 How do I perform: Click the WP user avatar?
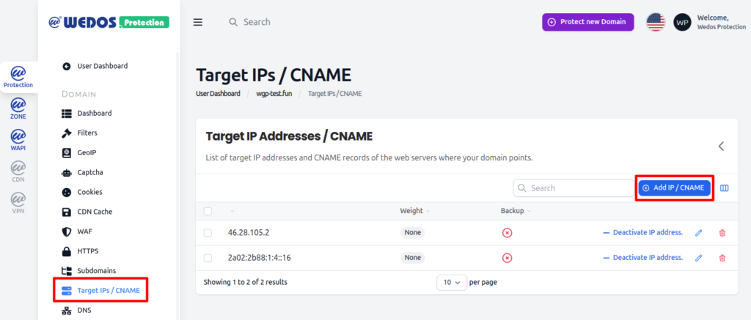(x=682, y=22)
